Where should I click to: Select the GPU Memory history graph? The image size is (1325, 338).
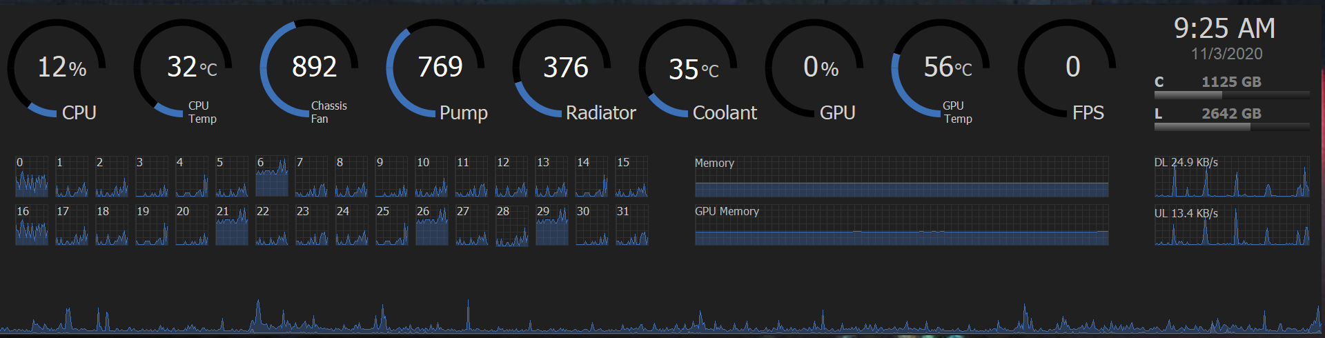point(901,225)
